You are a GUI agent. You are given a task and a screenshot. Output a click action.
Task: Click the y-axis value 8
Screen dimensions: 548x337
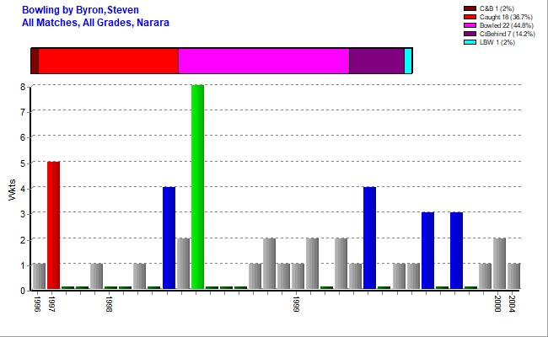pyautogui.click(x=23, y=87)
